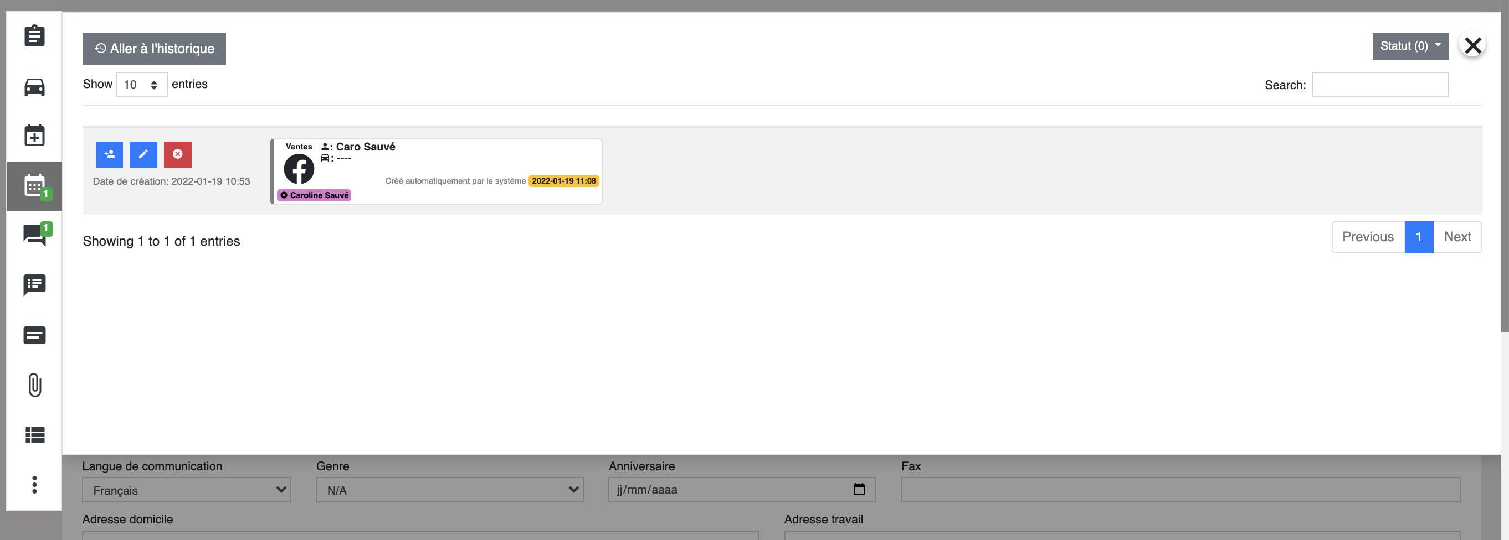Go to the Next page
Screen dimensions: 1509x540
1457,237
